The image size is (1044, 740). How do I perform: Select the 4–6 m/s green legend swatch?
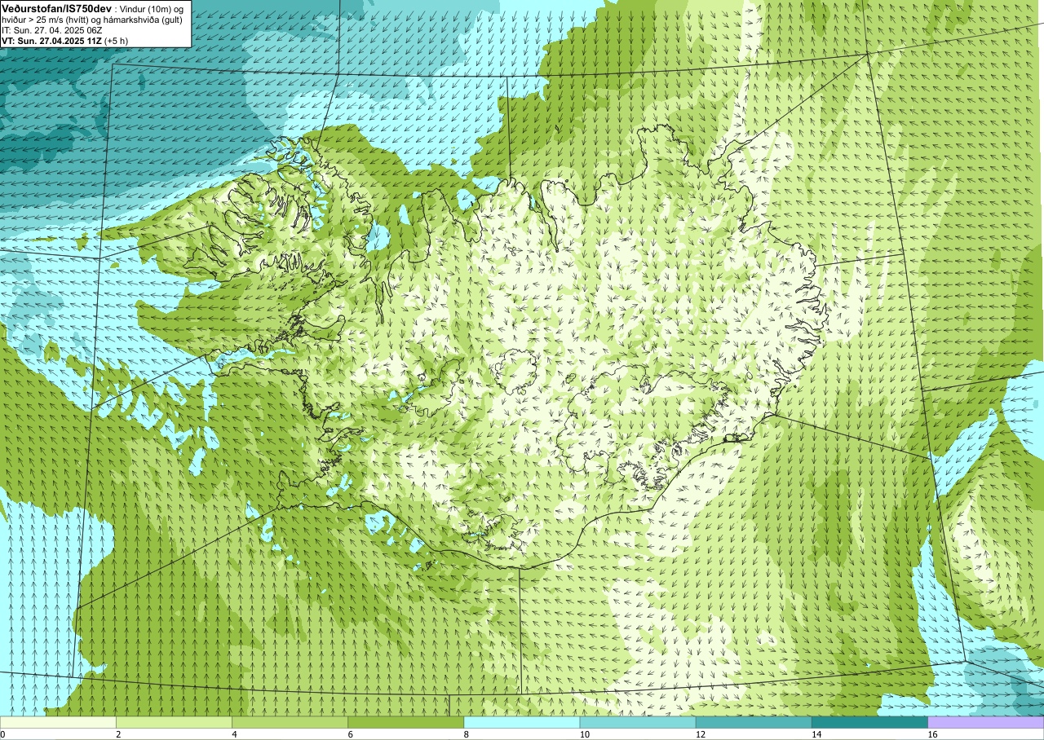point(290,722)
